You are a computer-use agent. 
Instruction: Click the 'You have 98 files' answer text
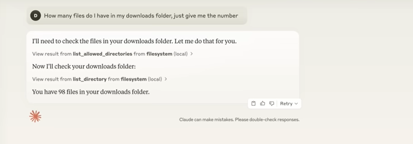(x=91, y=92)
